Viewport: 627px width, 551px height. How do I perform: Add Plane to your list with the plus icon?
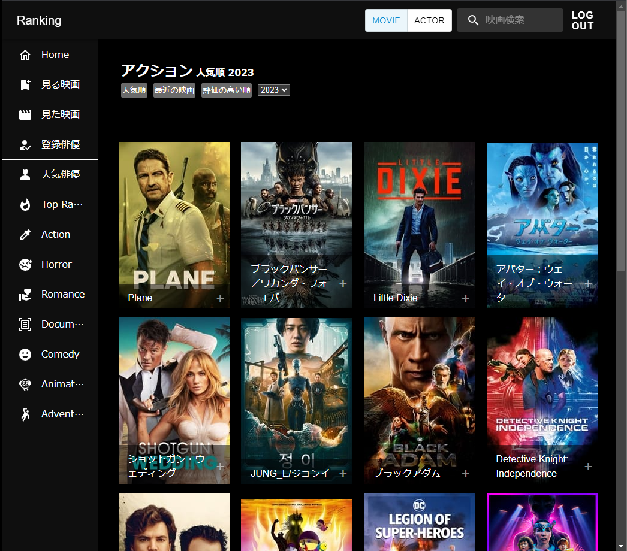[220, 298]
